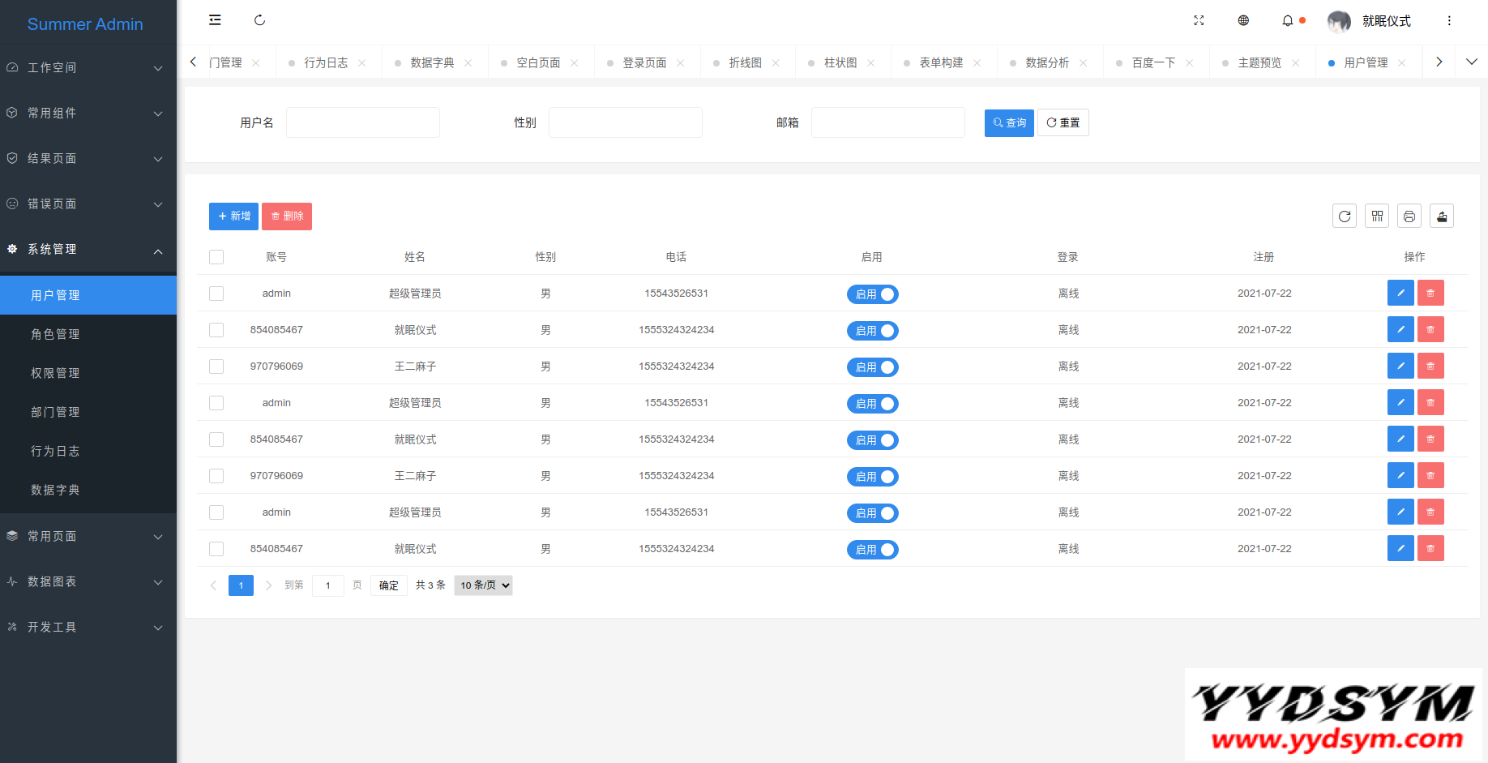Toggle the 启用 switch for the first admin row
Screen dimensions: 1488x763
873,294
